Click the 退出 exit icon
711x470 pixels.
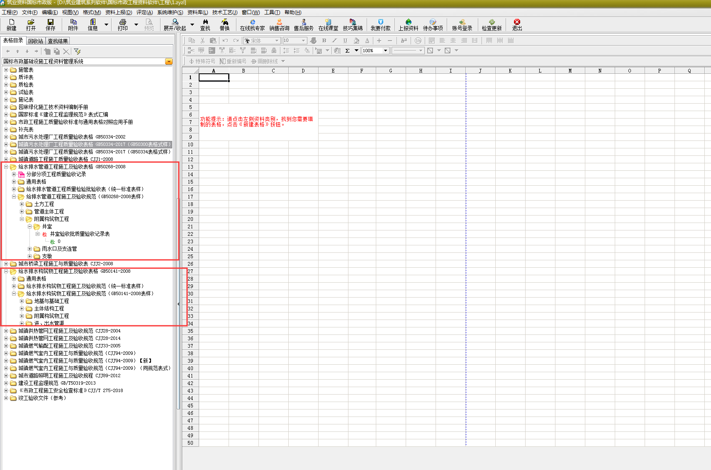(517, 24)
